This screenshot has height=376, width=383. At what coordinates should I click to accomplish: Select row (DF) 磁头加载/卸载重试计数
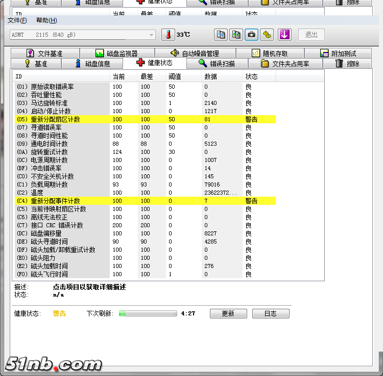[x=145, y=250]
